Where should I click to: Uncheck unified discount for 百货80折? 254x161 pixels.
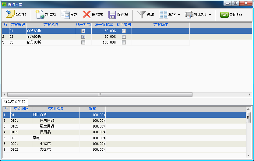[x=83, y=31]
